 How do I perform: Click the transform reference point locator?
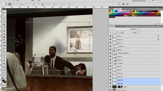point(10,4)
